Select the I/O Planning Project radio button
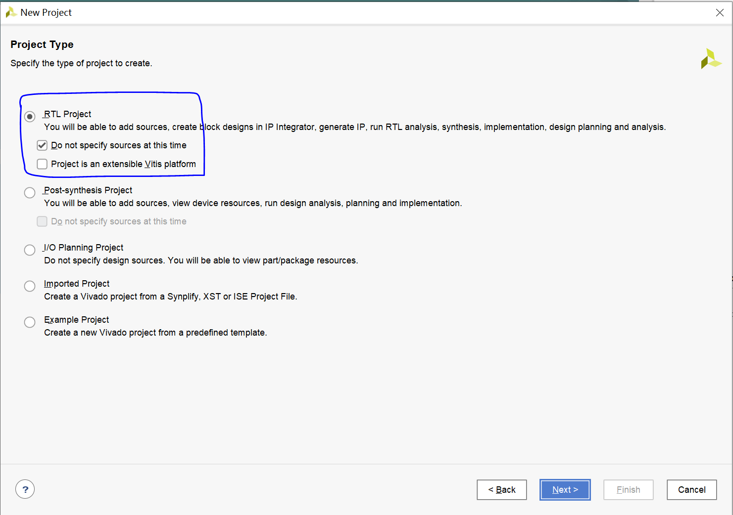Screen dimensions: 733x515 point(30,250)
